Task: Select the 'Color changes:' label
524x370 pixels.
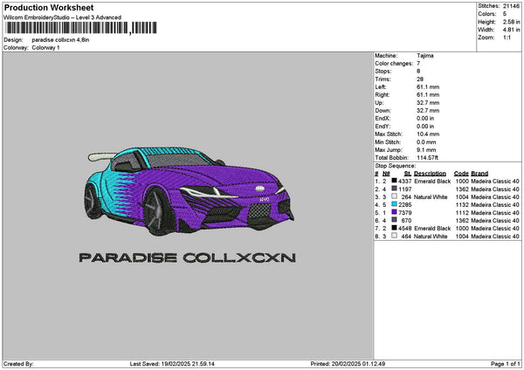Action: 394,64
